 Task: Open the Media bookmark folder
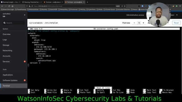tap(100, 9)
